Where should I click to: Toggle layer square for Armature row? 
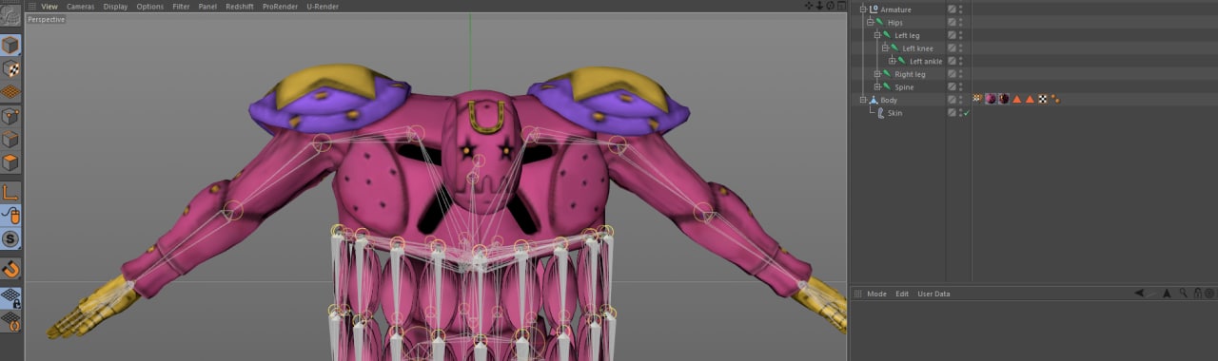(952, 9)
